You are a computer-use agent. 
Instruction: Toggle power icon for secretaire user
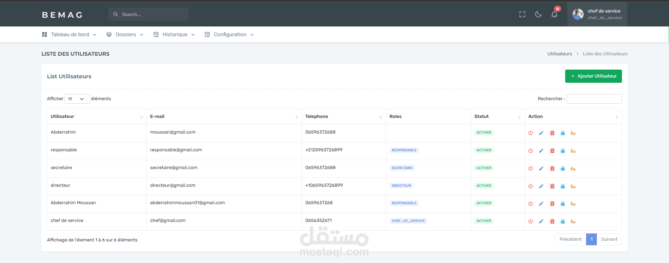coord(530,168)
